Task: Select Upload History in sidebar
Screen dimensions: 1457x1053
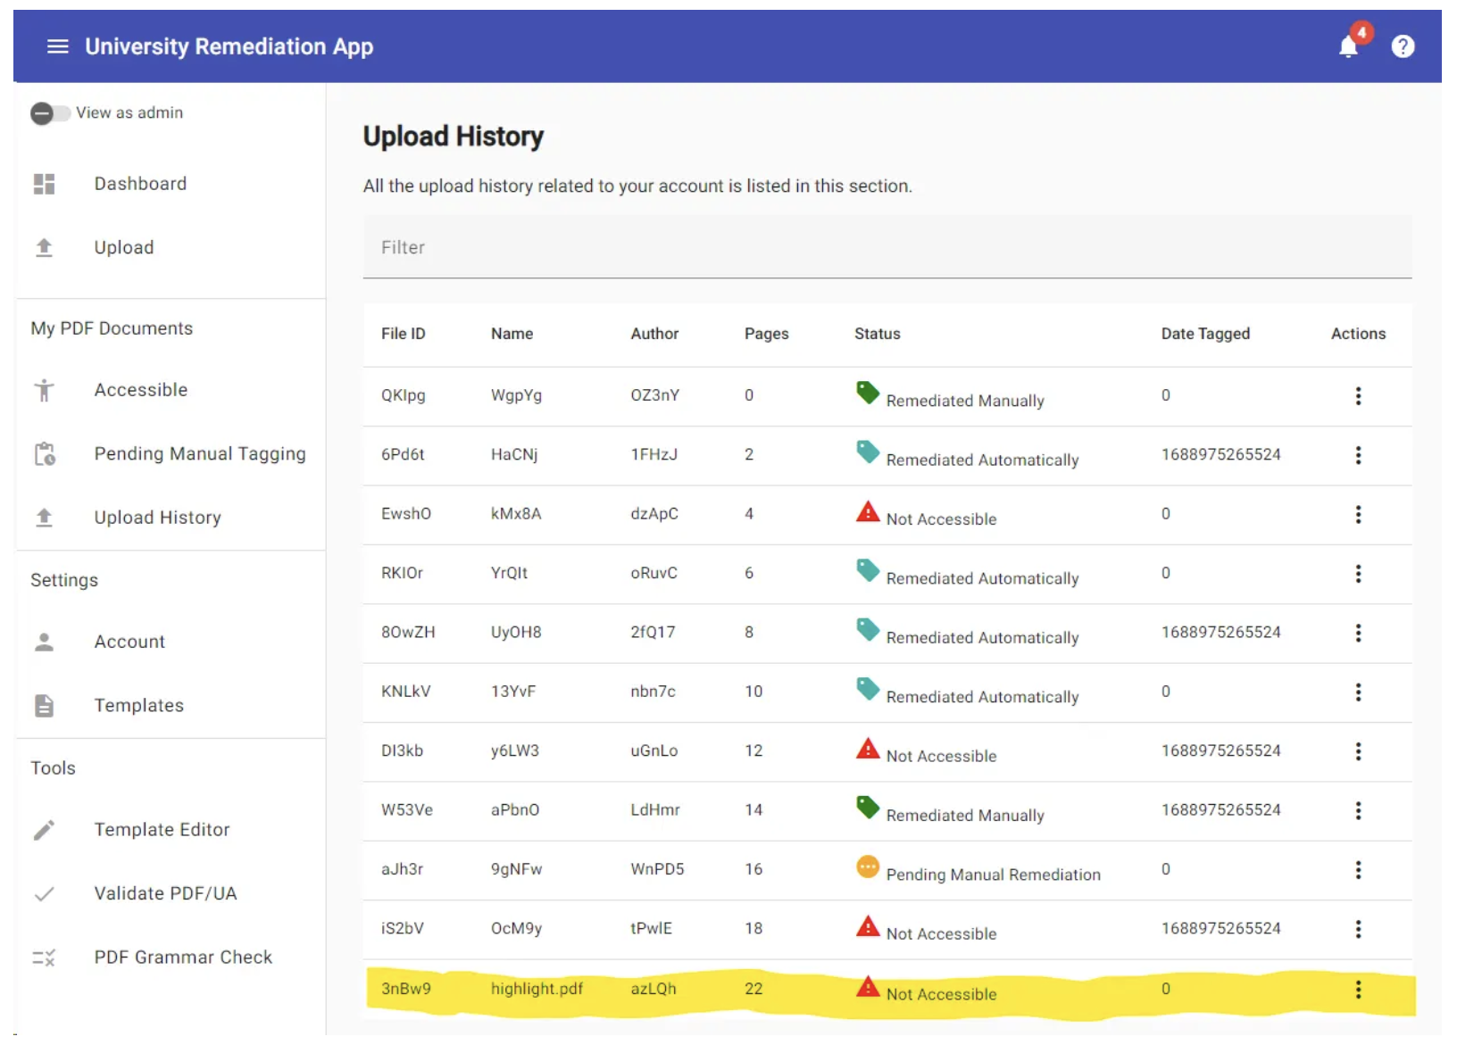Action: pyautogui.click(x=158, y=518)
